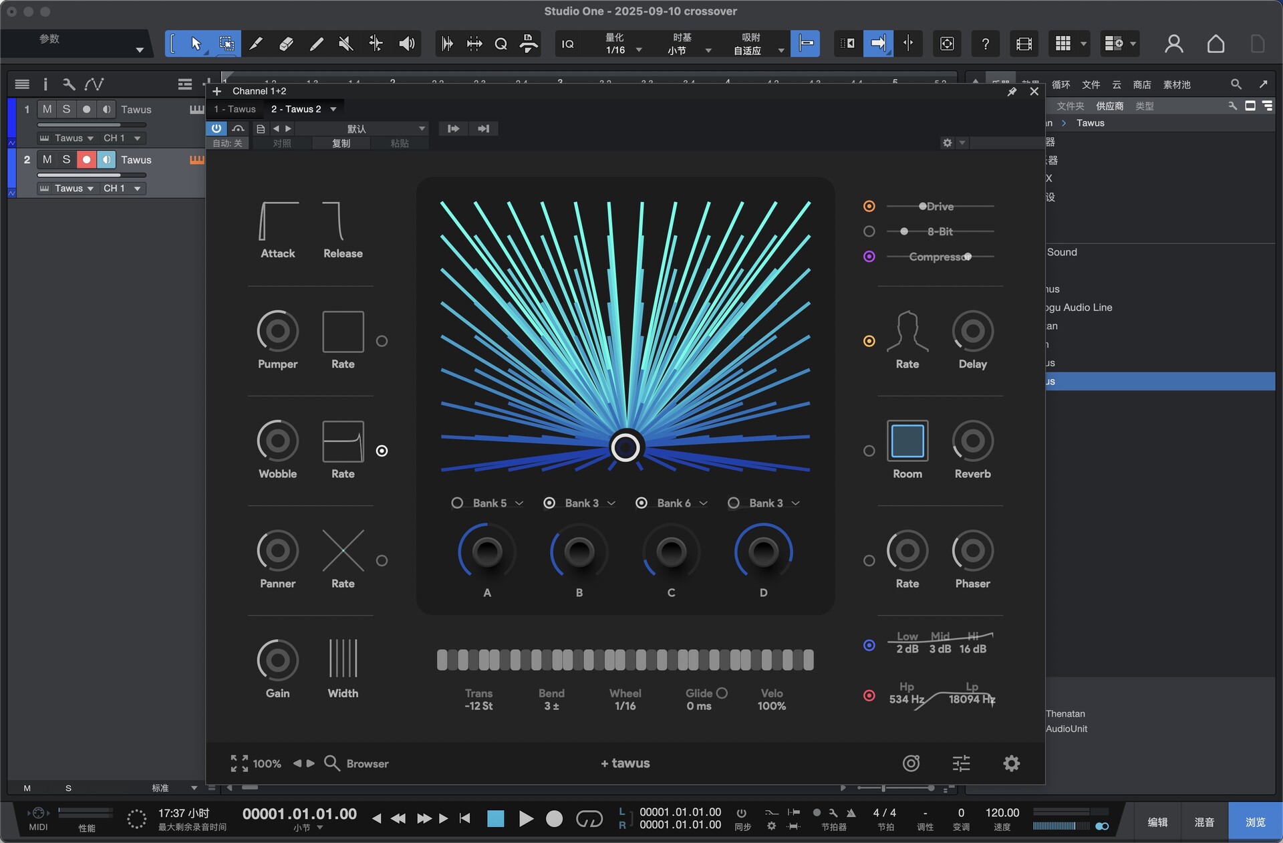1283x843 pixels.
Task: Click the Panner Rate cross shape
Action: pyautogui.click(x=343, y=550)
